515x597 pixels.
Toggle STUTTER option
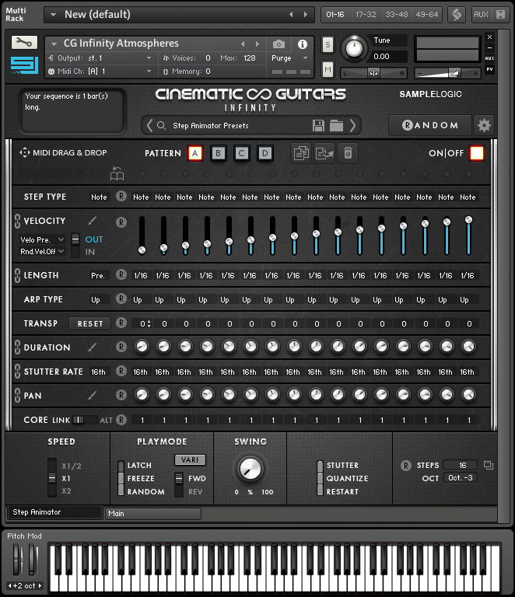[320, 466]
